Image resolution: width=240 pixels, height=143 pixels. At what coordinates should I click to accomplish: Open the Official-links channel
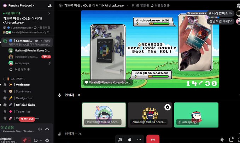pyautogui.click(x=25, y=105)
